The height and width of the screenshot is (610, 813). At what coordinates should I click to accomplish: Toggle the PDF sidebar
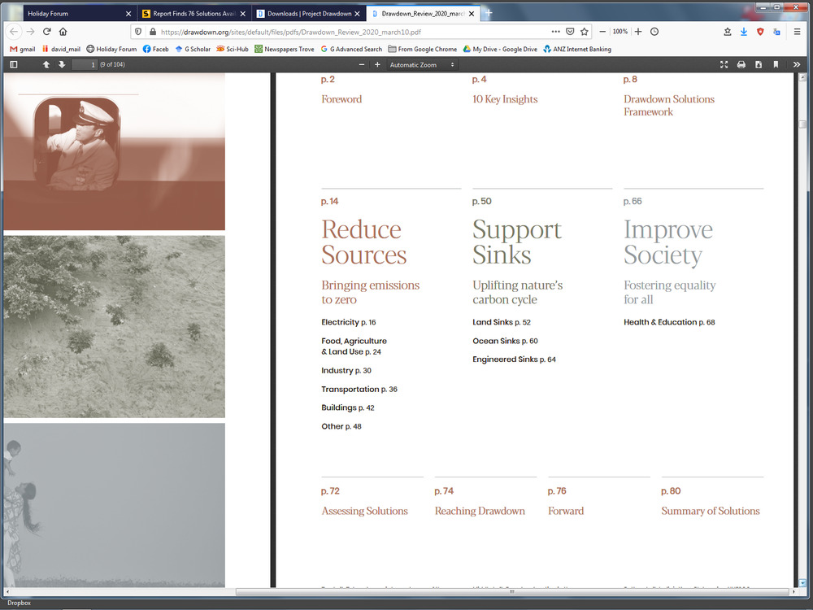pos(14,64)
